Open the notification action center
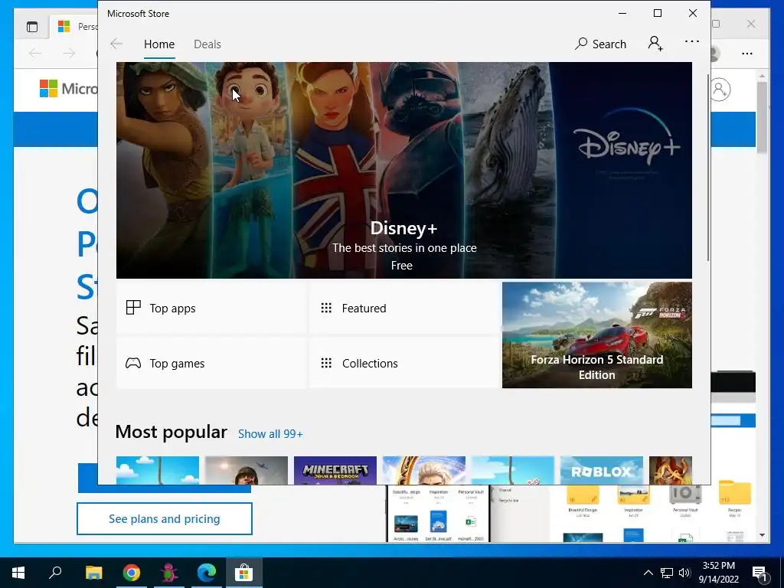Viewport: 784px width, 588px height. point(760,573)
